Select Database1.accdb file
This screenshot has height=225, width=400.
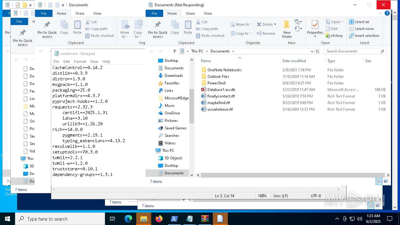(x=221, y=90)
